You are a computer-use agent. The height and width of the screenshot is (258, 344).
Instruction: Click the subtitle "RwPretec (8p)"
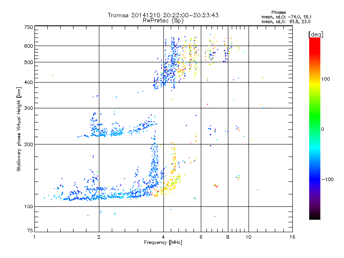coord(163,21)
